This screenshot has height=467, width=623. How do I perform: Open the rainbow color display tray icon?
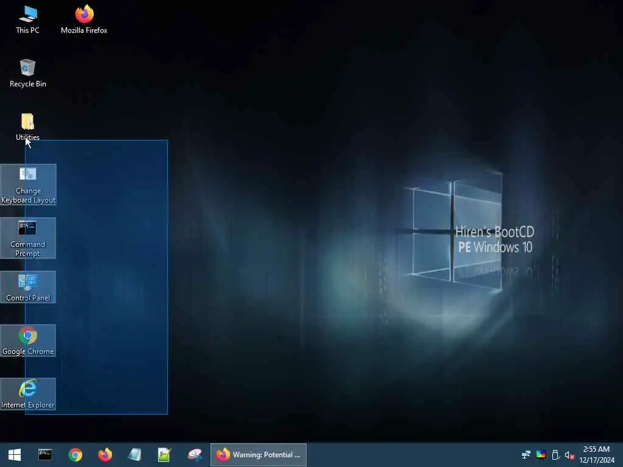541,455
